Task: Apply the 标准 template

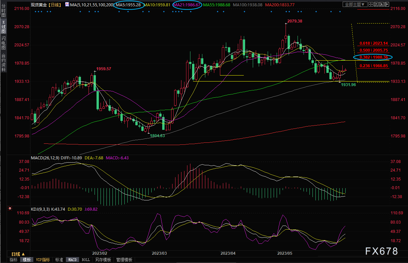Action: (x=59, y=260)
